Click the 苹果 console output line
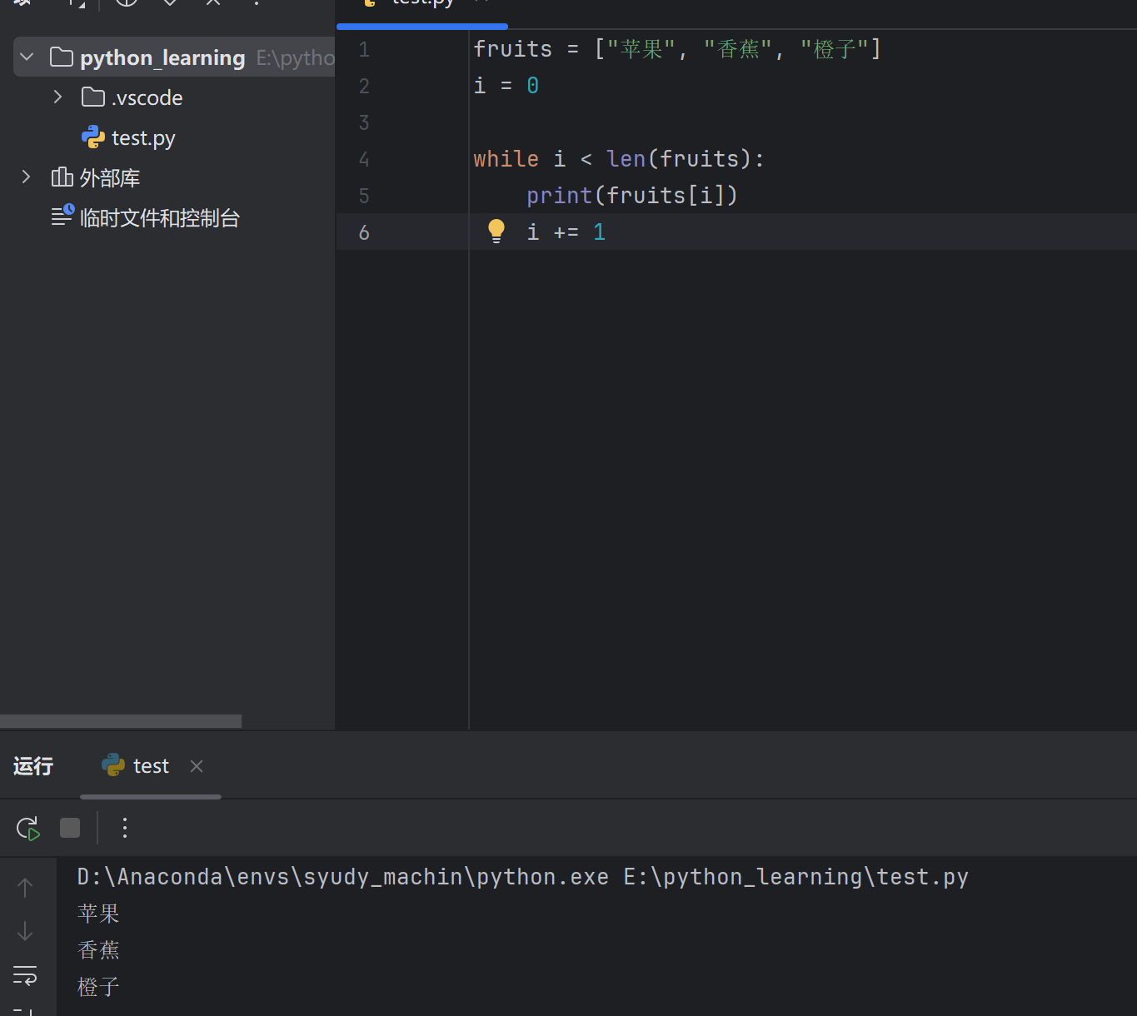The image size is (1137, 1016). coord(98,914)
